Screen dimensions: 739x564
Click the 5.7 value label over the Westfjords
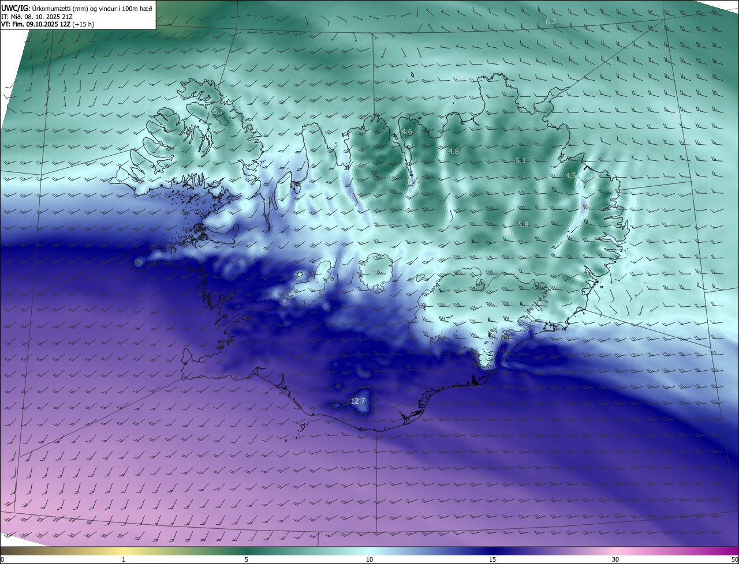[218, 110]
